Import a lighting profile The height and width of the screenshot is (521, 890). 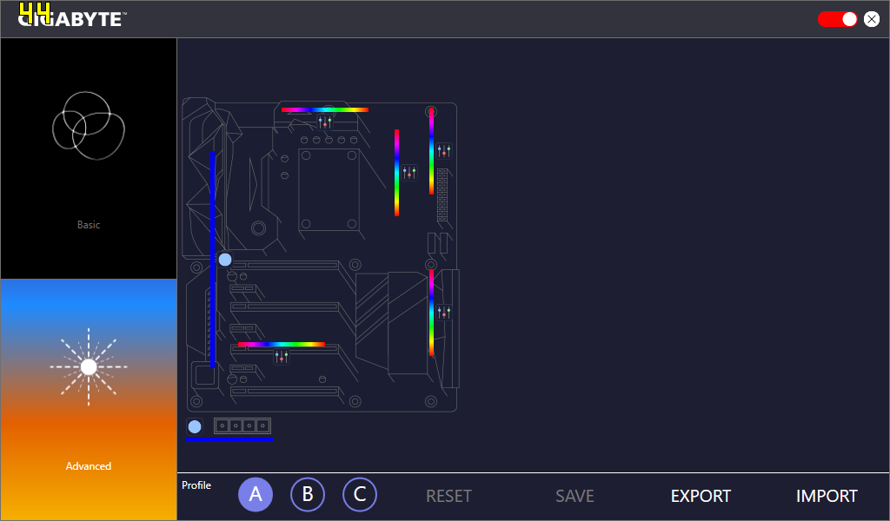(827, 497)
